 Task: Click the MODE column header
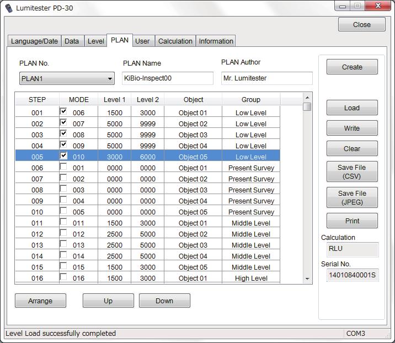[78, 99]
